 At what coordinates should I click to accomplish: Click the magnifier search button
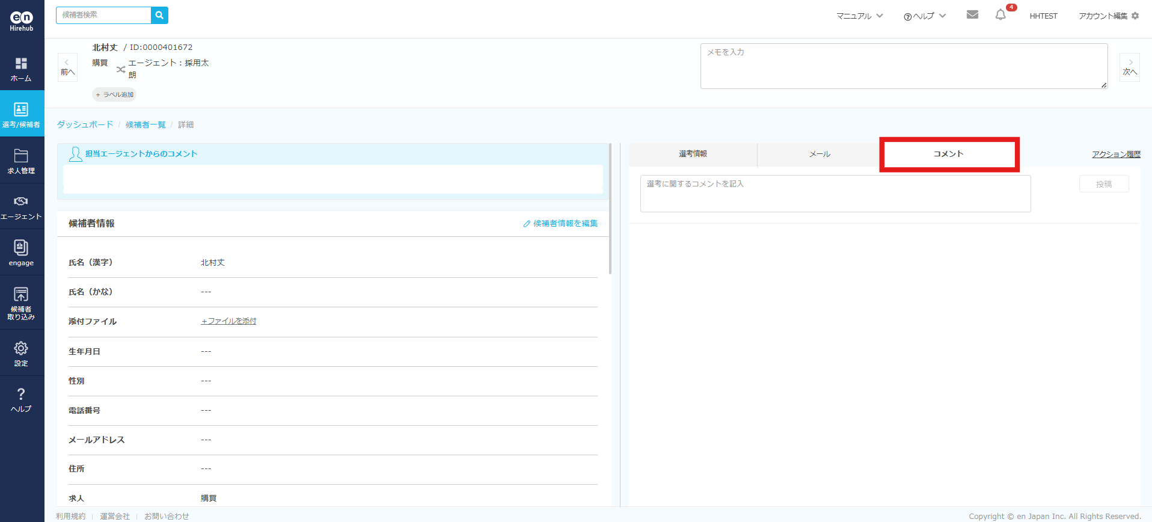pyautogui.click(x=159, y=15)
